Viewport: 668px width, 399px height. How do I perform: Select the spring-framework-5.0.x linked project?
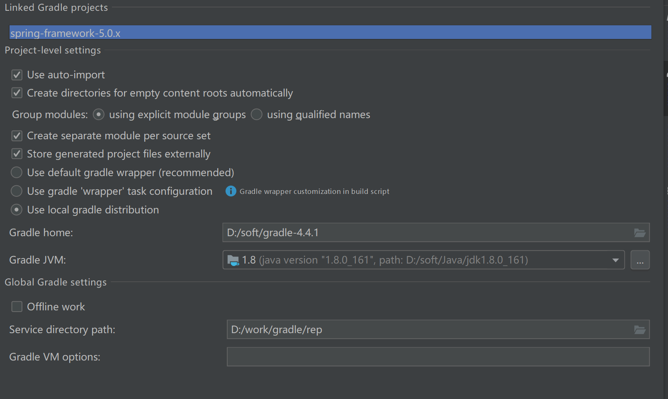pyautogui.click(x=330, y=32)
